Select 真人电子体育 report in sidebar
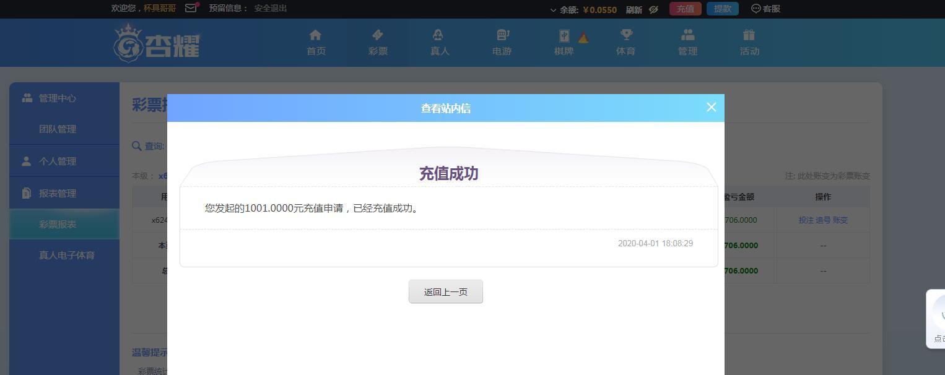 pos(67,255)
